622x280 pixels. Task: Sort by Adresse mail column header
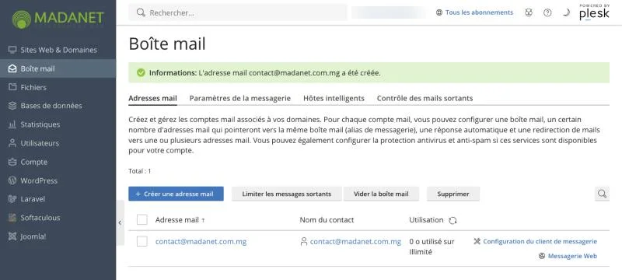click(180, 219)
